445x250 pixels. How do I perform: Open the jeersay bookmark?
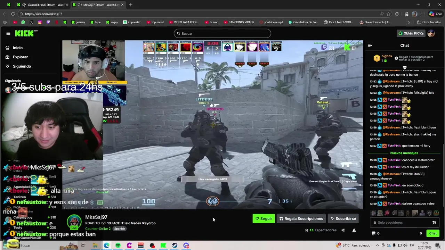[78, 22]
